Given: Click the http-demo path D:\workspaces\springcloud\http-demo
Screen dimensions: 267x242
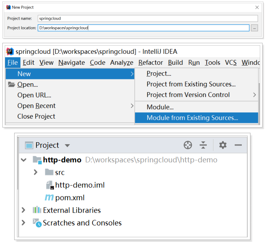Looking at the screenshot, I should [x=151, y=160].
